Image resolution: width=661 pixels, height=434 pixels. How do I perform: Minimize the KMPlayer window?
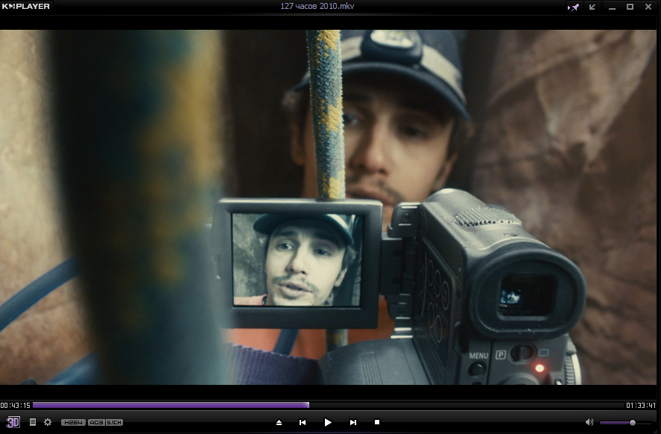click(x=612, y=7)
